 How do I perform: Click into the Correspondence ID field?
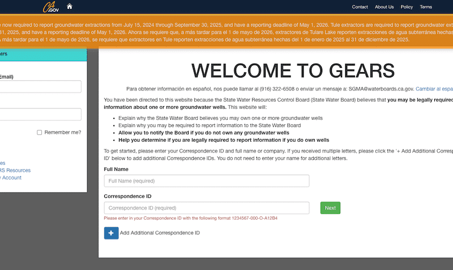tap(207, 208)
